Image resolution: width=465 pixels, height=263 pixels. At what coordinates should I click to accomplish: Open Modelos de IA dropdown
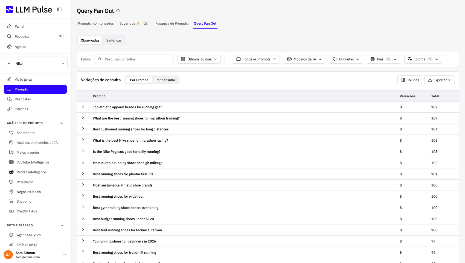pyautogui.click(x=304, y=59)
